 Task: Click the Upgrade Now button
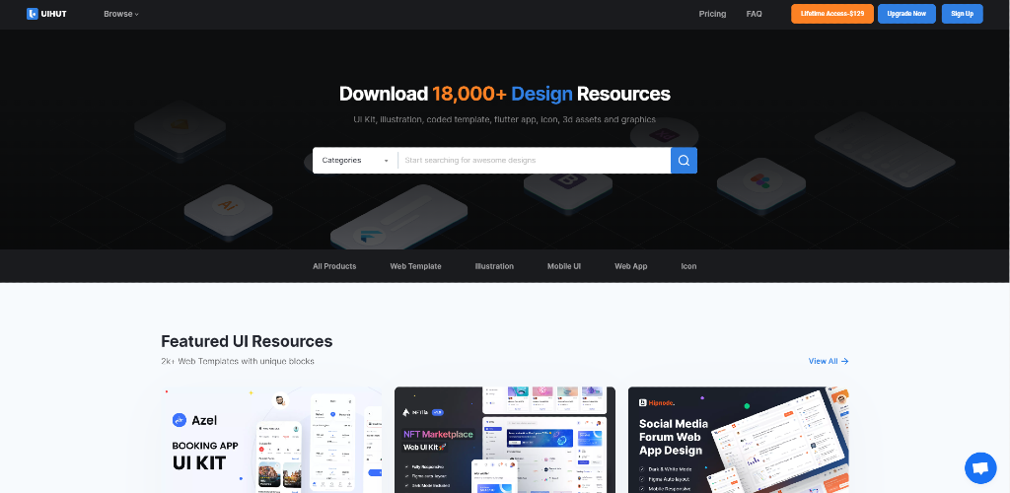pyautogui.click(x=906, y=14)
